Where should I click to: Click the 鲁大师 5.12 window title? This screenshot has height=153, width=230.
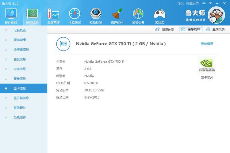10,3
